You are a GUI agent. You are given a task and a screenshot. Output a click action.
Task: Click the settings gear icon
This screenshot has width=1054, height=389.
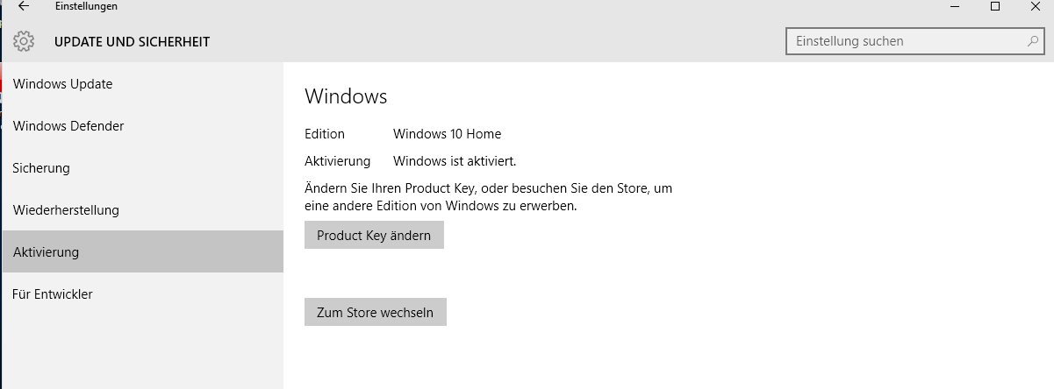point(24,41)
